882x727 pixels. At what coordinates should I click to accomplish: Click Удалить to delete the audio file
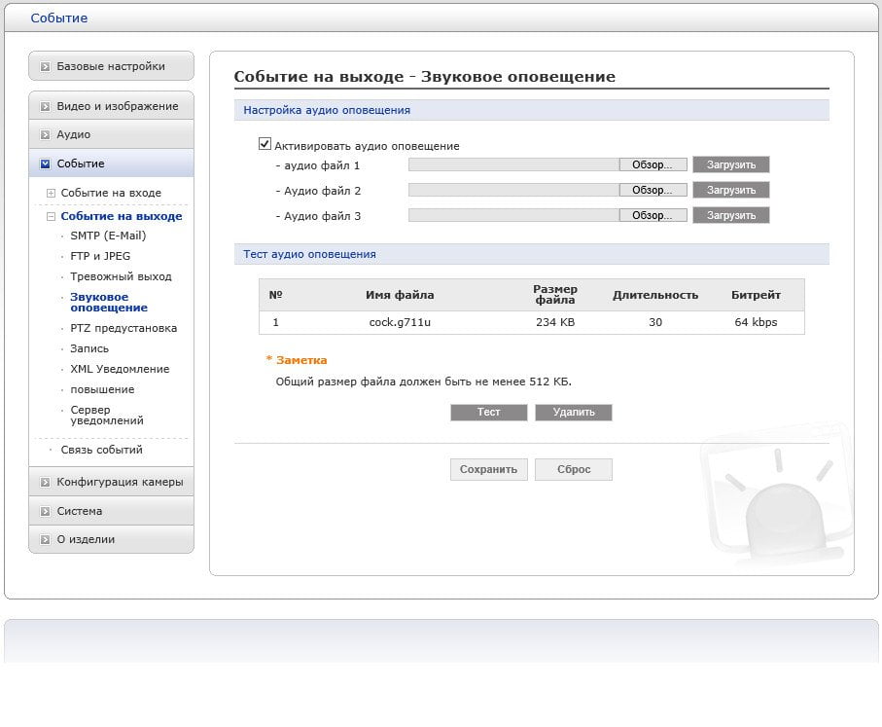coord(573,413)
